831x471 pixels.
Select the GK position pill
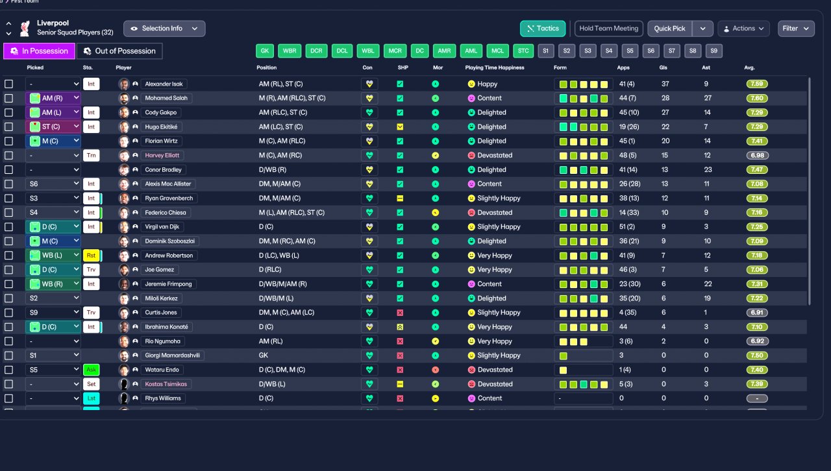[264, 51]
